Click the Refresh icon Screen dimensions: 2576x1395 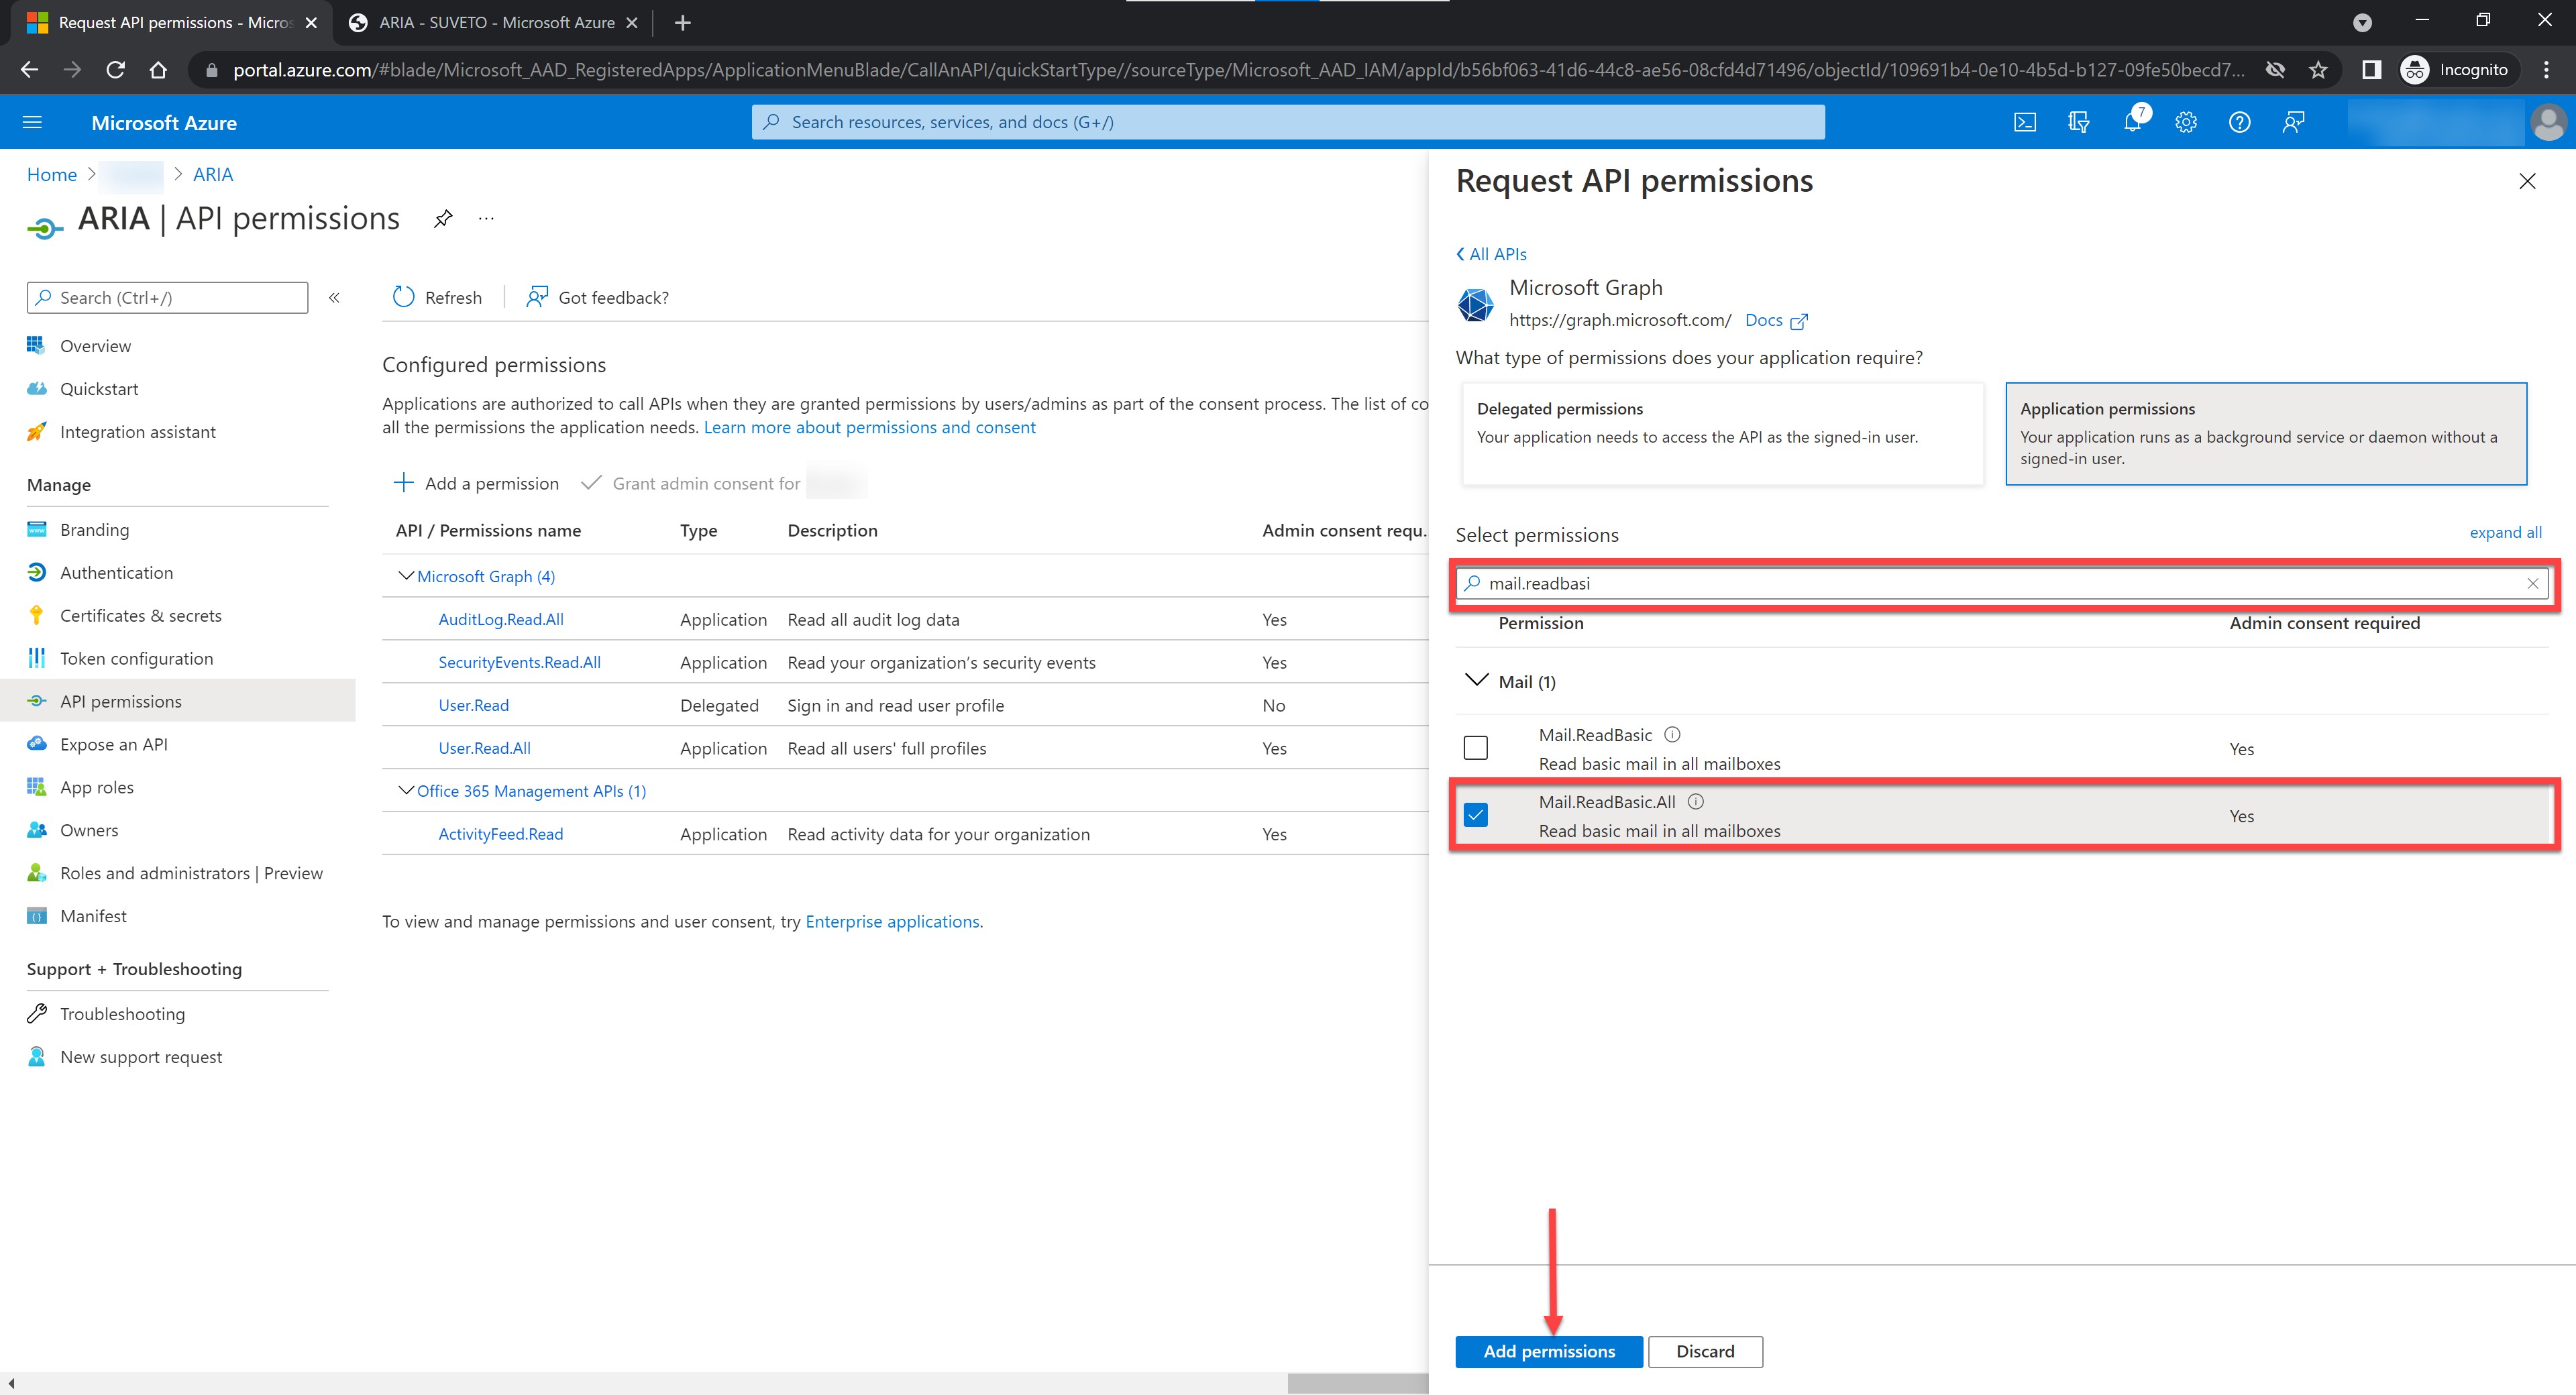click(404, 297)
